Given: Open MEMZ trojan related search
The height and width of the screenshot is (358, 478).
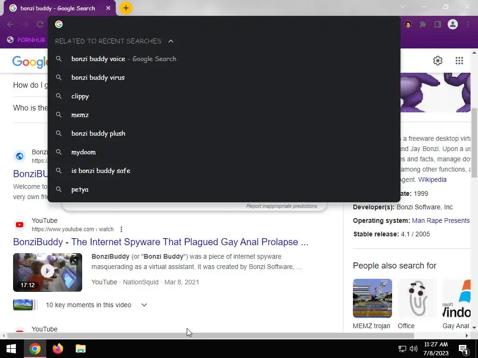Looking at the screenshot, I should [x=372, y=304].
